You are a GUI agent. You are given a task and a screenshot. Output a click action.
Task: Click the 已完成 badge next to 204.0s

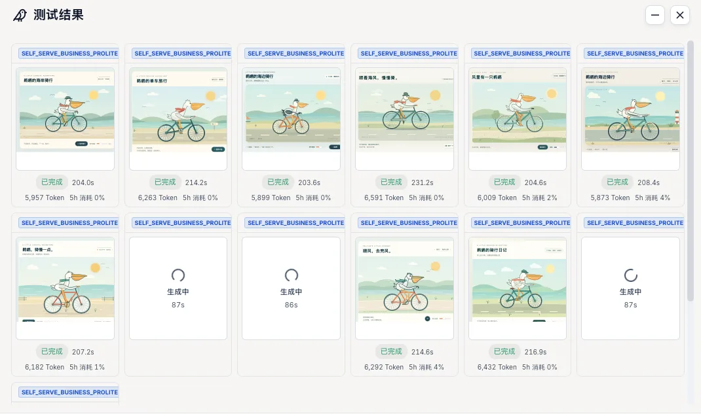click(x=52, y=182)
